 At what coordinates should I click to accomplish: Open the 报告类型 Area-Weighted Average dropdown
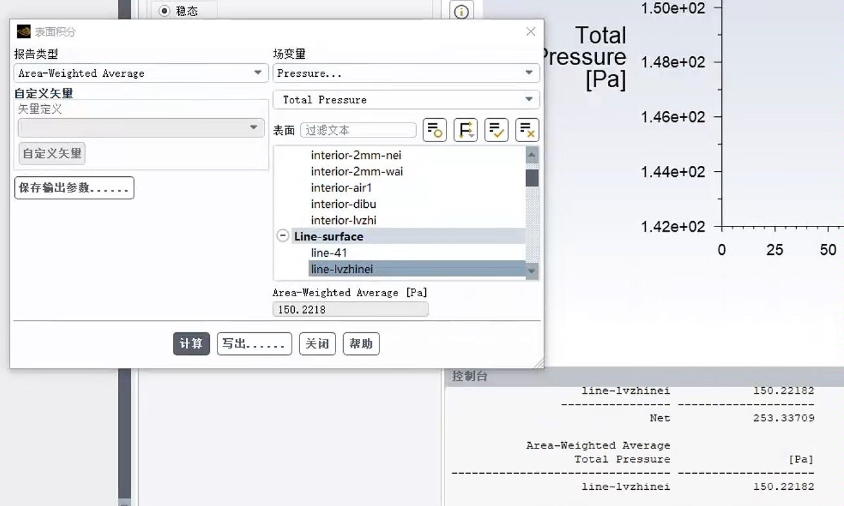click(141, 73)
